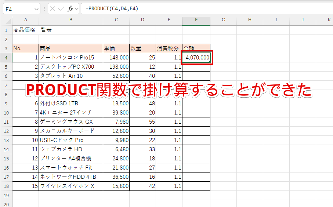
Task: Click the No. header cell
Action: [25, 48]
